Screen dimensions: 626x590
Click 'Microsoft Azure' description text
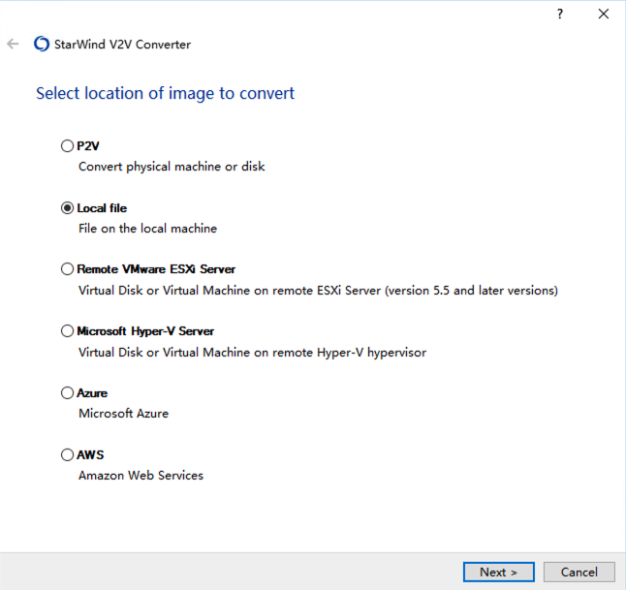tap(123, 413)
